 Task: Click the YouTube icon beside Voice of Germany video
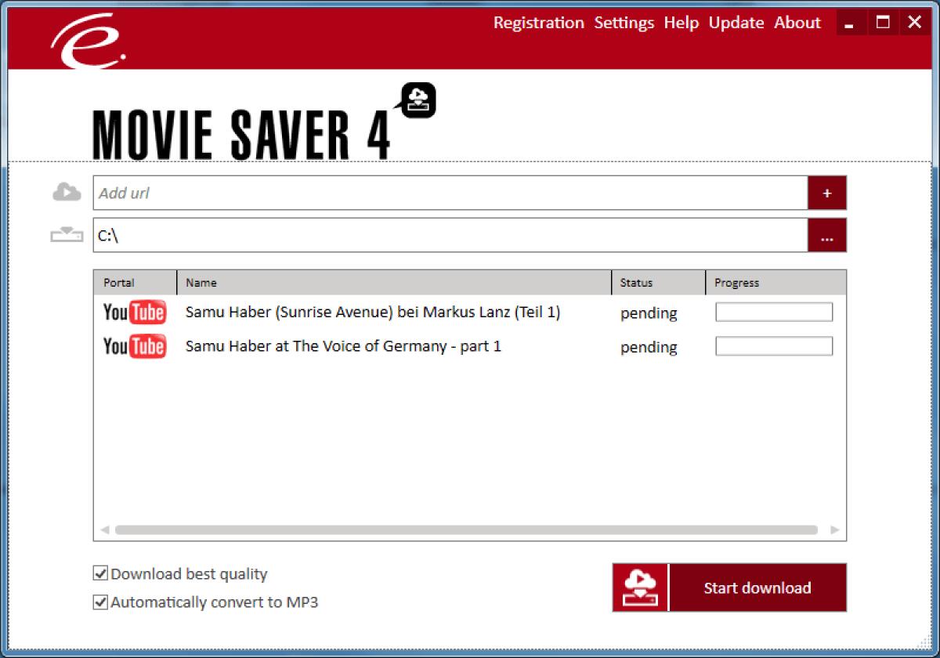(x=133, y=345)
